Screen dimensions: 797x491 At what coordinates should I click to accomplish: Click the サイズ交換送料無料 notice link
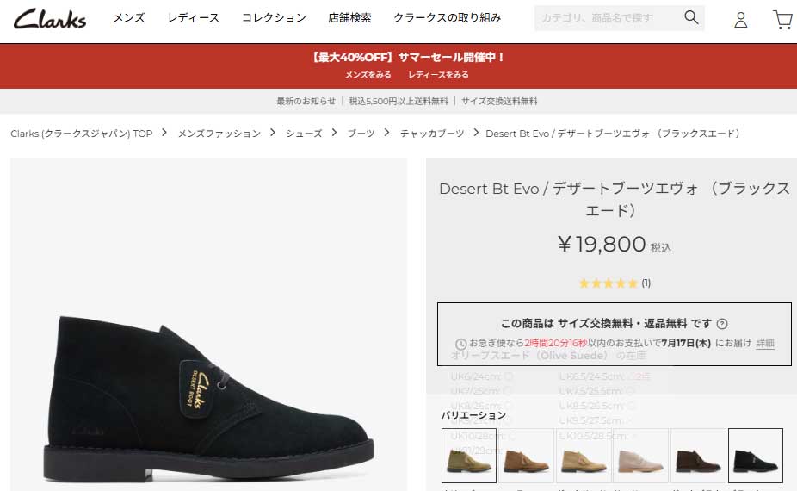499,102
